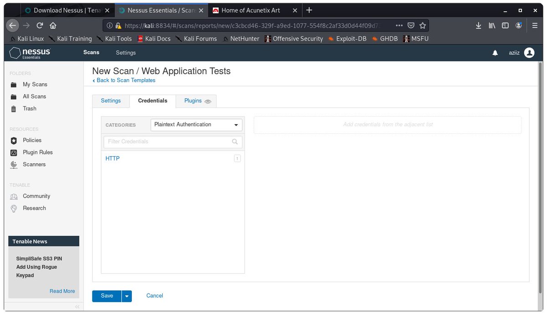The height and width of the screenshot is (315, 547).
Task: Open the Scans top navigation item
Action: pyautogui.click(x=91, y=53)
